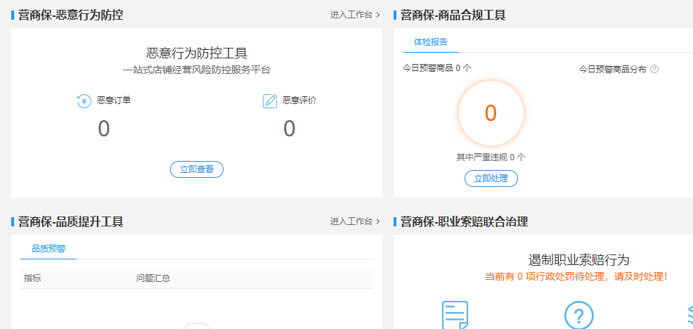The width and height of the screenshot is (693, 329).
Task: Click the 恶意订单 label
Action: pyautogui.click(x=114, y=101)
